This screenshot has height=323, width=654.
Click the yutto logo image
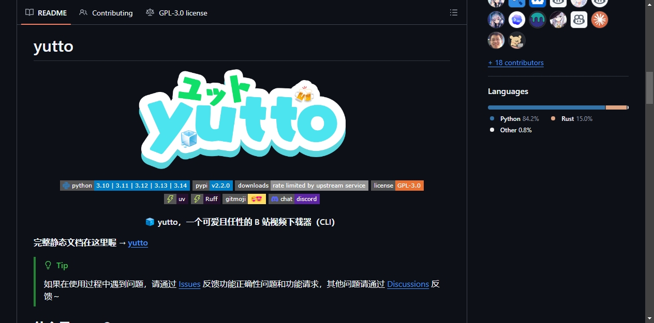[x=242, y=120]
